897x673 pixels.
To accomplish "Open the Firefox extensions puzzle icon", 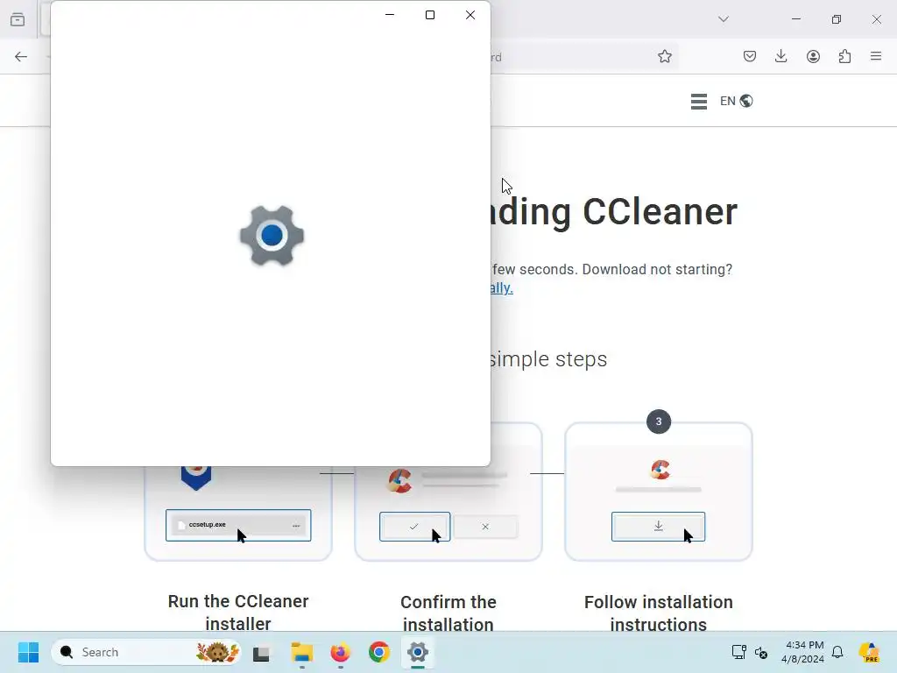I will point(844,56).
